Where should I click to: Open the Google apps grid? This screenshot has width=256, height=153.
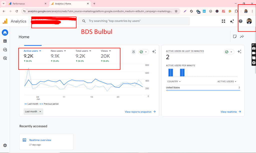point(223,21)
